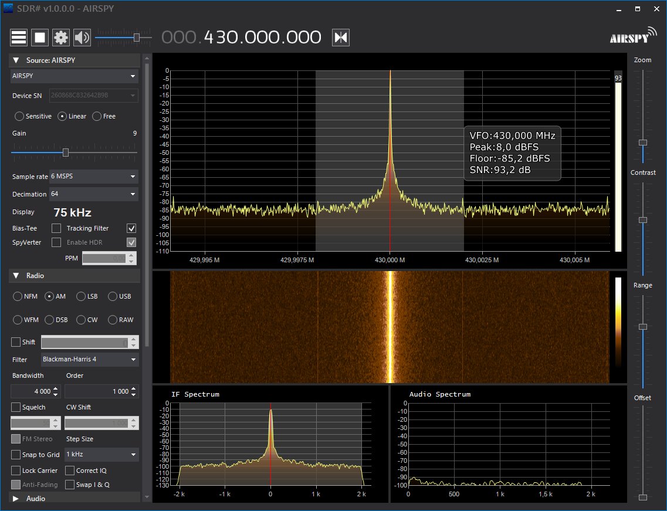This screenshot has width=667, height=511.
Task: Adjust the Zoom slider
Action: [643, 143]
